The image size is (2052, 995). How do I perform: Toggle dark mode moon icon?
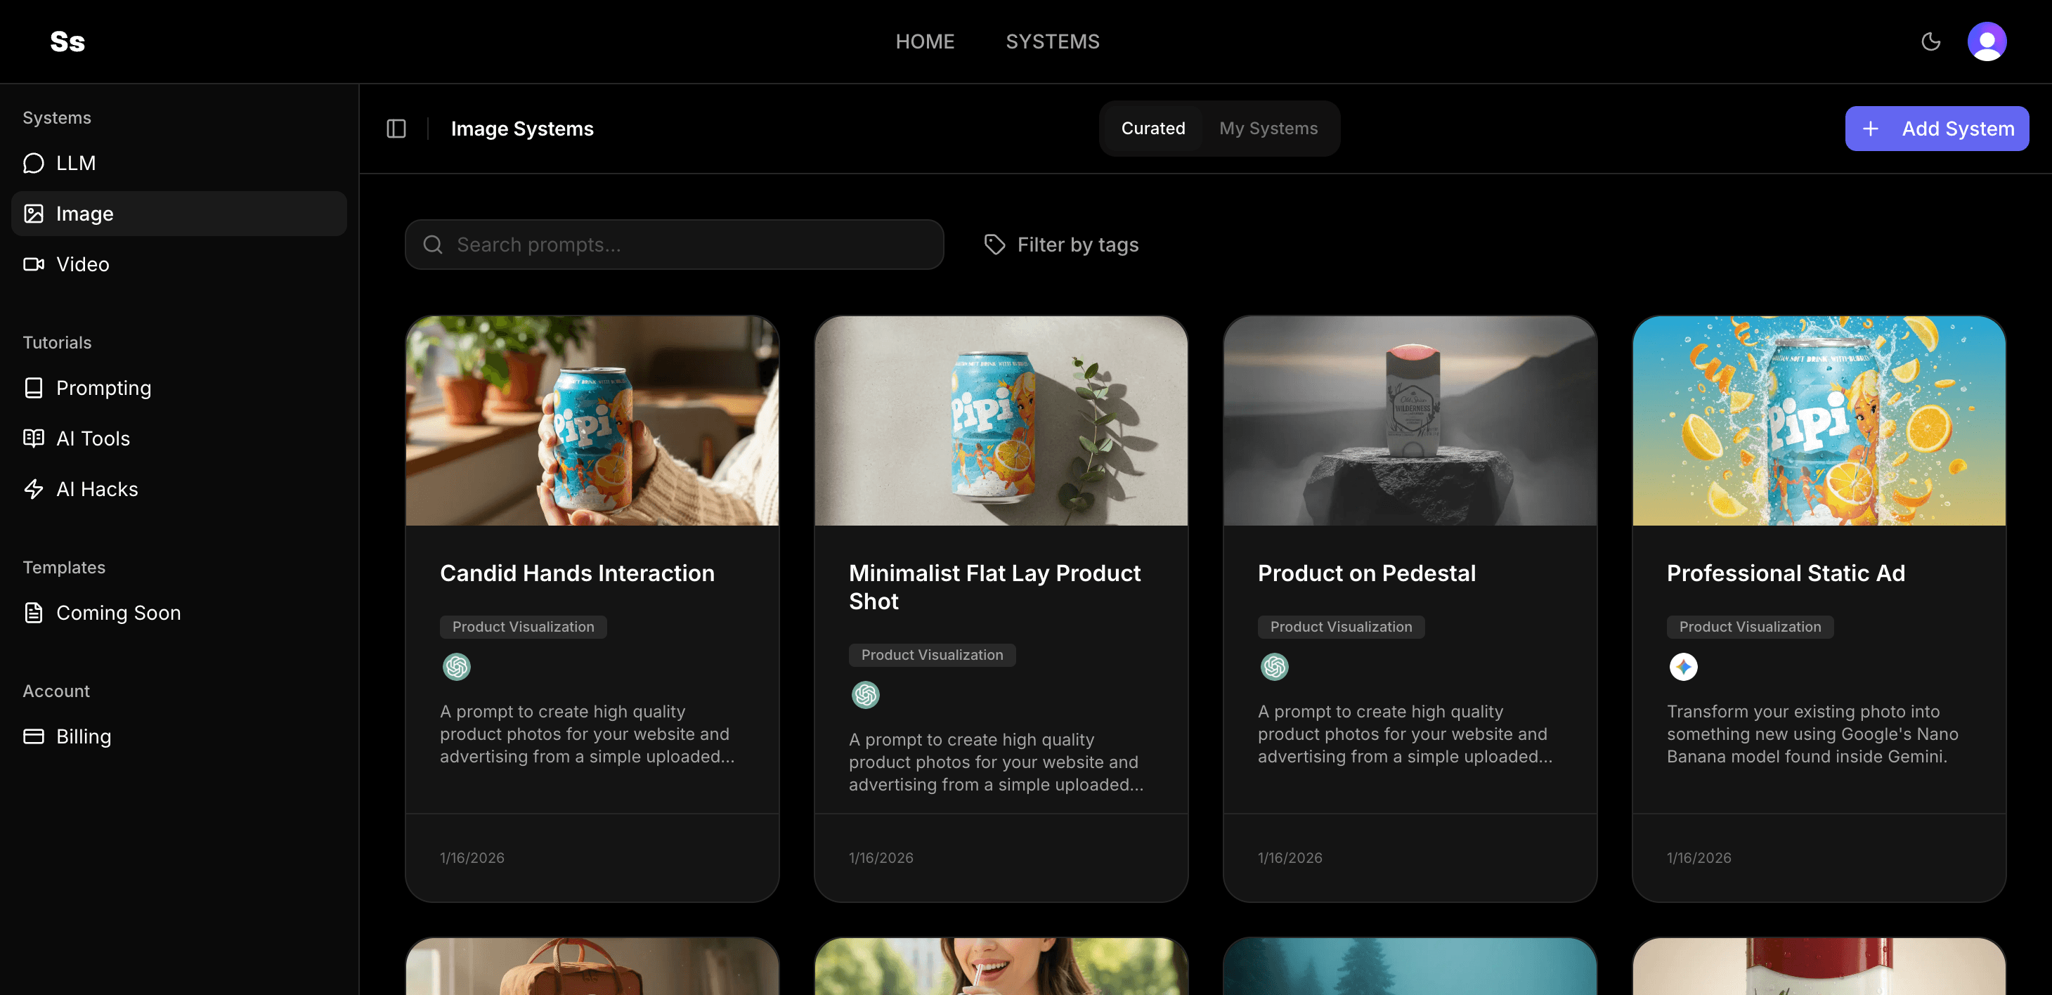coord(1930,41)
